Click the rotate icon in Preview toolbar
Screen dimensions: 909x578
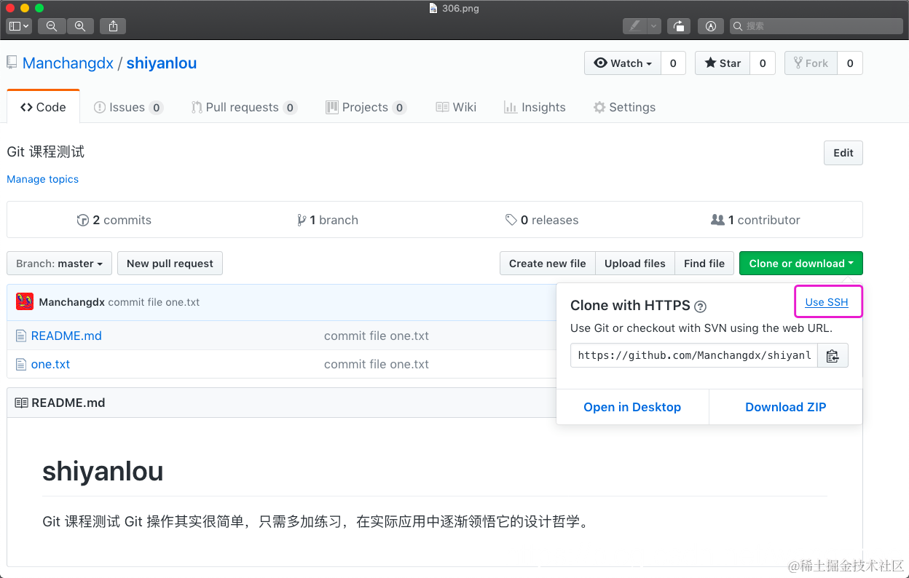[x=679, y=26]
